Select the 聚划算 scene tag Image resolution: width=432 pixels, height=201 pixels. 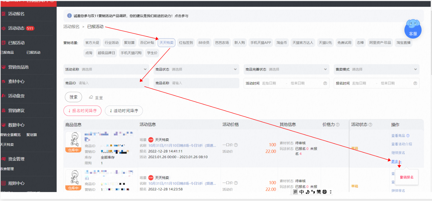coord(129,43)
